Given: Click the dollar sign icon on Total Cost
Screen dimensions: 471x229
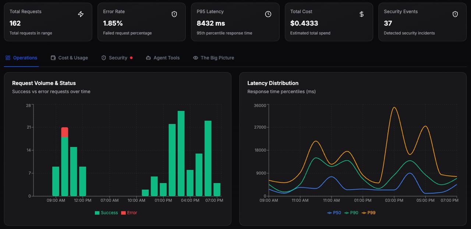Looking at the screenshot, I should (x=362, y=14).
